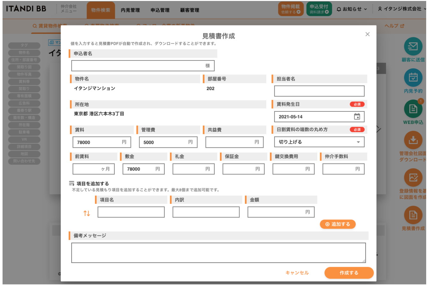Click the 内見予約 calendar icon
The width and height of the screenshot is (430, 285).
click(413, 78)
